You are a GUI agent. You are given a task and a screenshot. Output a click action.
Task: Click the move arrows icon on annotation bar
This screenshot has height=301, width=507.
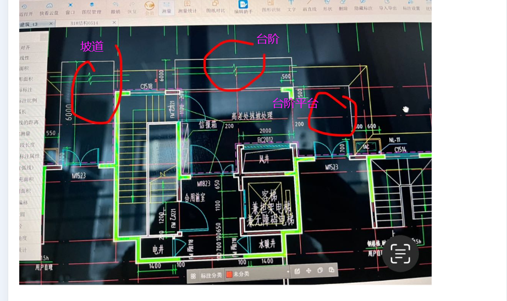[x=309, y=271]
